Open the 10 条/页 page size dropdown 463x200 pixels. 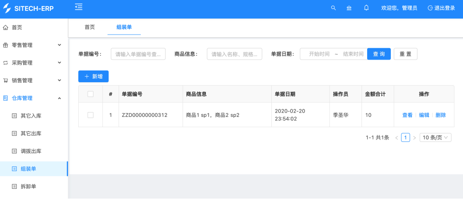click(x=435, y=138)
